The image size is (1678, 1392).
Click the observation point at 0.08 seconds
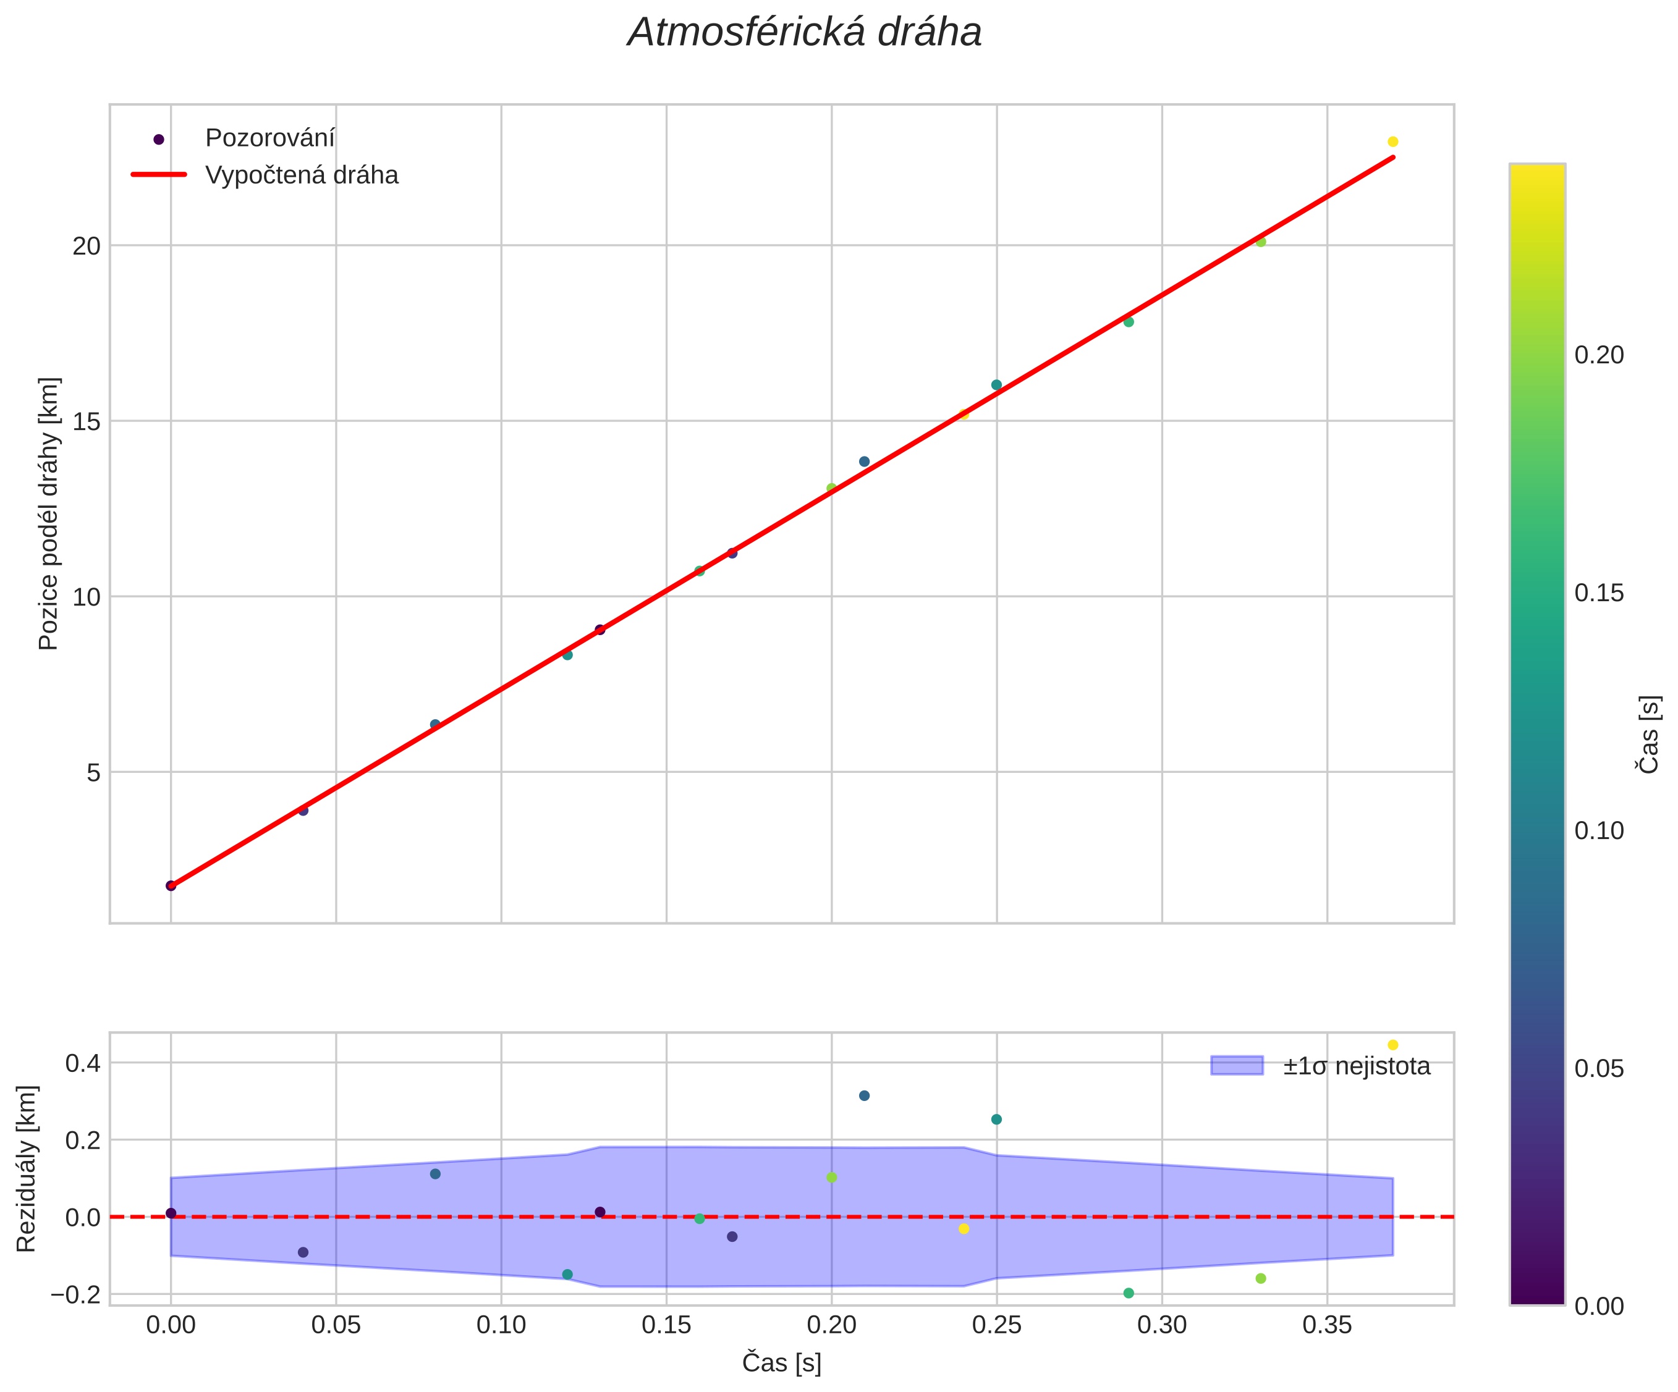coord(434,724)
